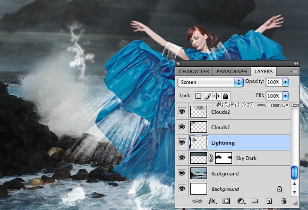Click the Opacity label
Image resolution: width=308 pixels, height=210 pixels.
255,81
